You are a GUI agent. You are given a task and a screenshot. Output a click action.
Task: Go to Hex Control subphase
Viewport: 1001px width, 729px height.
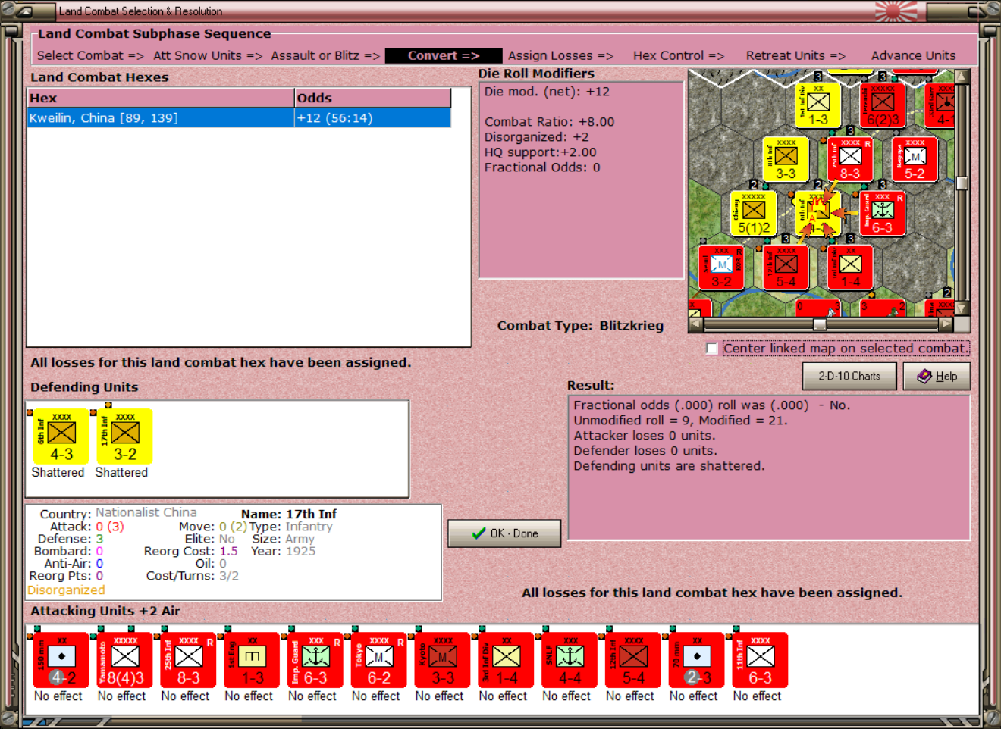[x=679, y=55]
